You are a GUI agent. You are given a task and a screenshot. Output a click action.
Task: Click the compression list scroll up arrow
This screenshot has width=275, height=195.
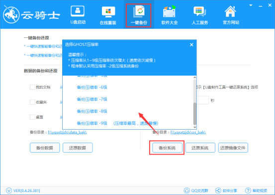tap(194, 77)
